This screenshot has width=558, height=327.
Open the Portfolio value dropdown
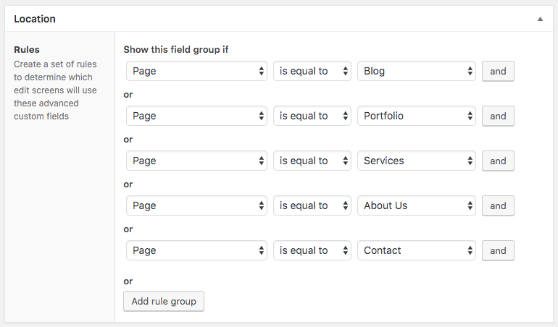(417, 116)
